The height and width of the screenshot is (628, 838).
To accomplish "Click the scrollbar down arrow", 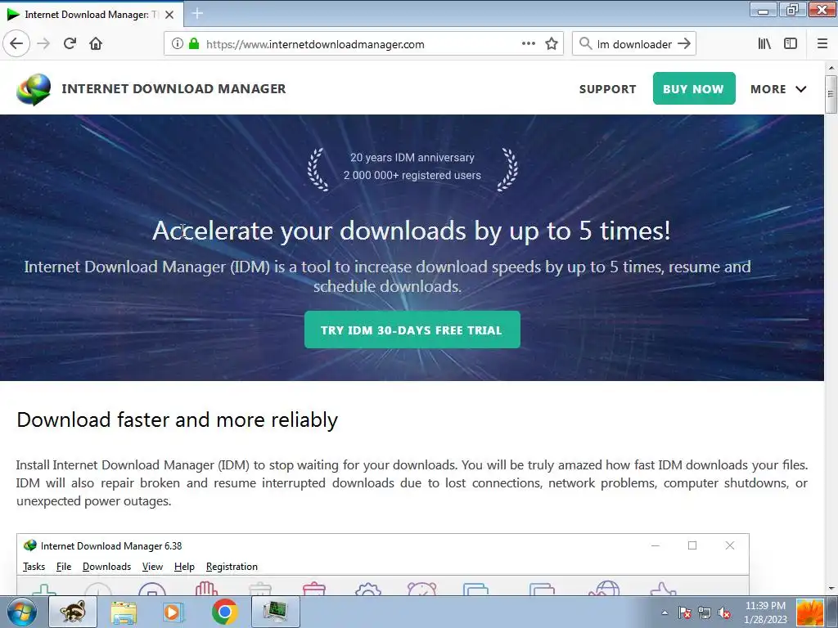I will click(x=831, y=589).
